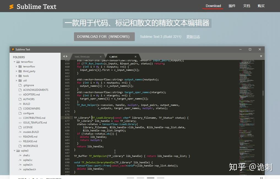This screenshot has height=179, width=280.
Task: Expand the tools folder
Action: click(17, 76)
